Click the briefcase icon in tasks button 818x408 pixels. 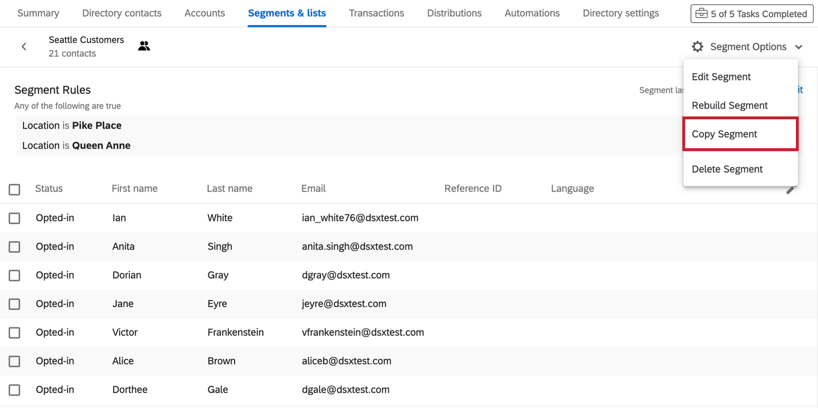point(702,13)
